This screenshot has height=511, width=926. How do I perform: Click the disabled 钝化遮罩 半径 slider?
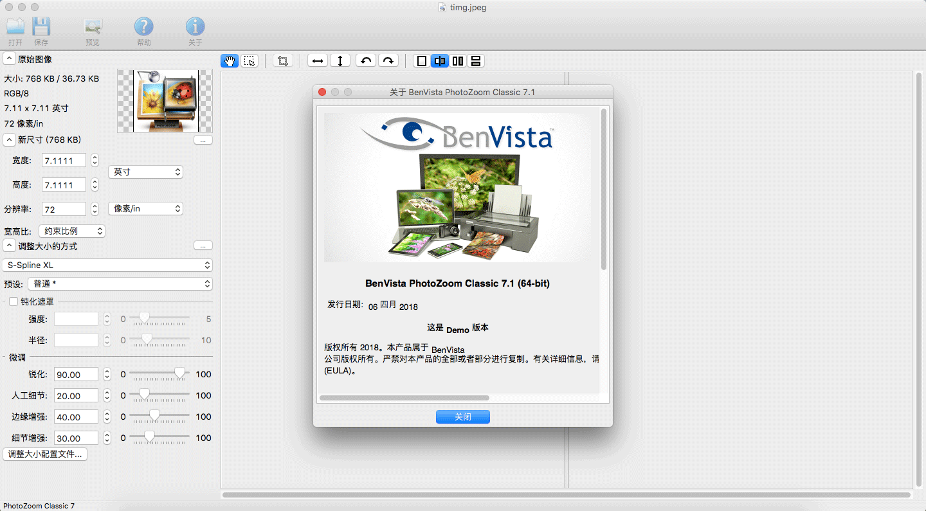coord(159,339)
